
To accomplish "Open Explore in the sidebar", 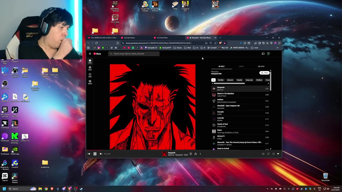I will coord(90,68).
